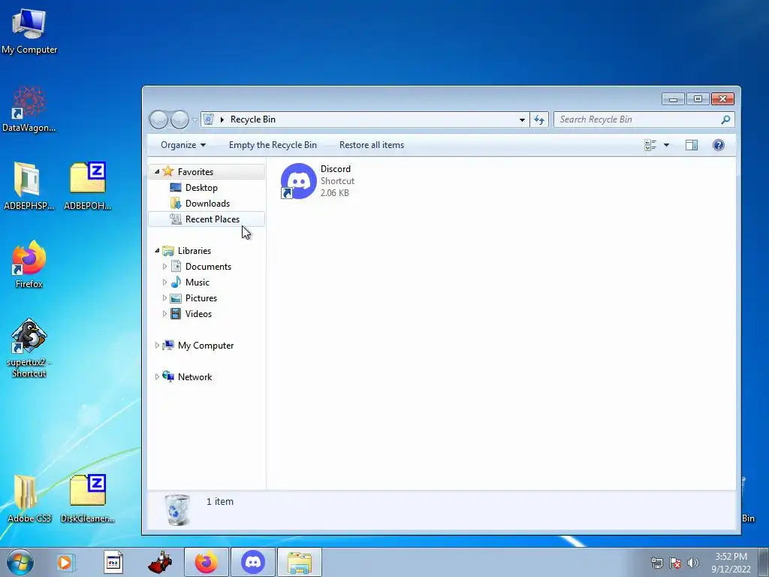Show the preview pane
The height and width of the screenshot is (577, 769).
692,145
